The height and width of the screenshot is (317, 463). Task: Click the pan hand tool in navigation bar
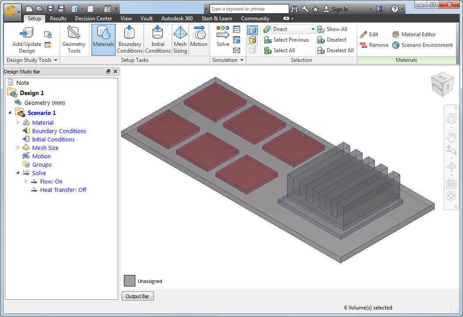click(x=451, y=137)
